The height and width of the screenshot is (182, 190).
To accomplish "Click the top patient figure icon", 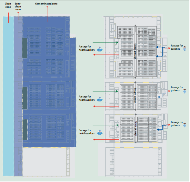I will (185, 48).
